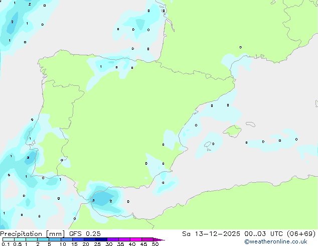
Task: Click the legend tick label '40'
Action: tap(132, 244)
